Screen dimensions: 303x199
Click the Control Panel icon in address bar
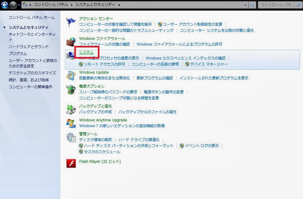(x=25, y=5)
